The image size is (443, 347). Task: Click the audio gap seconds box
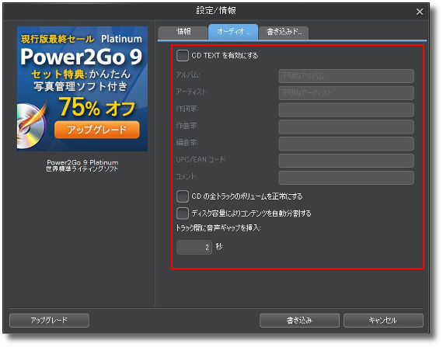point(194,247)
